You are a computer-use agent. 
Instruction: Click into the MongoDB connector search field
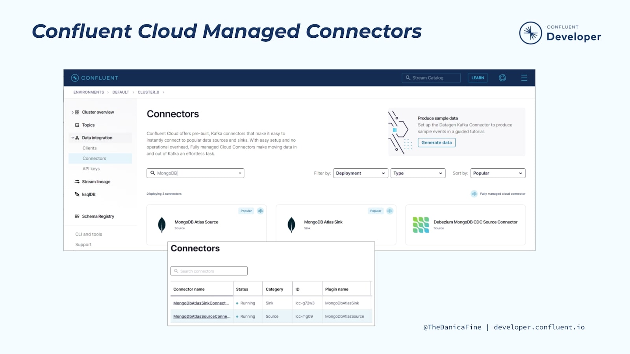click(195, 173)
